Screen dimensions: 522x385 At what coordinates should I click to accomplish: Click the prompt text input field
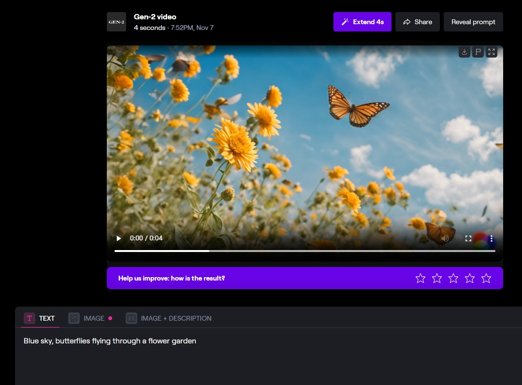268,356
